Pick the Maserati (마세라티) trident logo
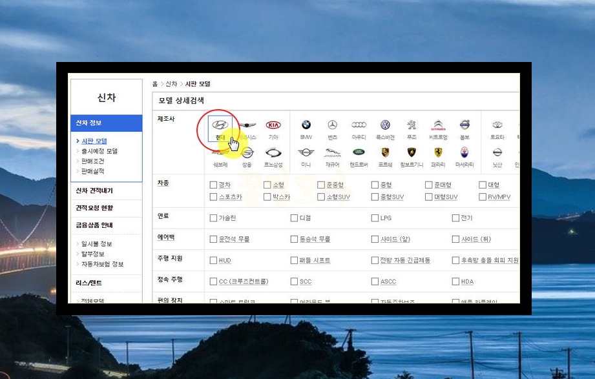Viewport: 595px width, 379px height. 465,152
